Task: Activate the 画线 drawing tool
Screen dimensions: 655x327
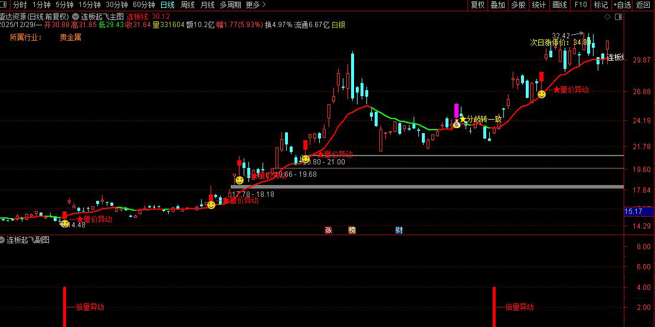Action: [560, 5]
